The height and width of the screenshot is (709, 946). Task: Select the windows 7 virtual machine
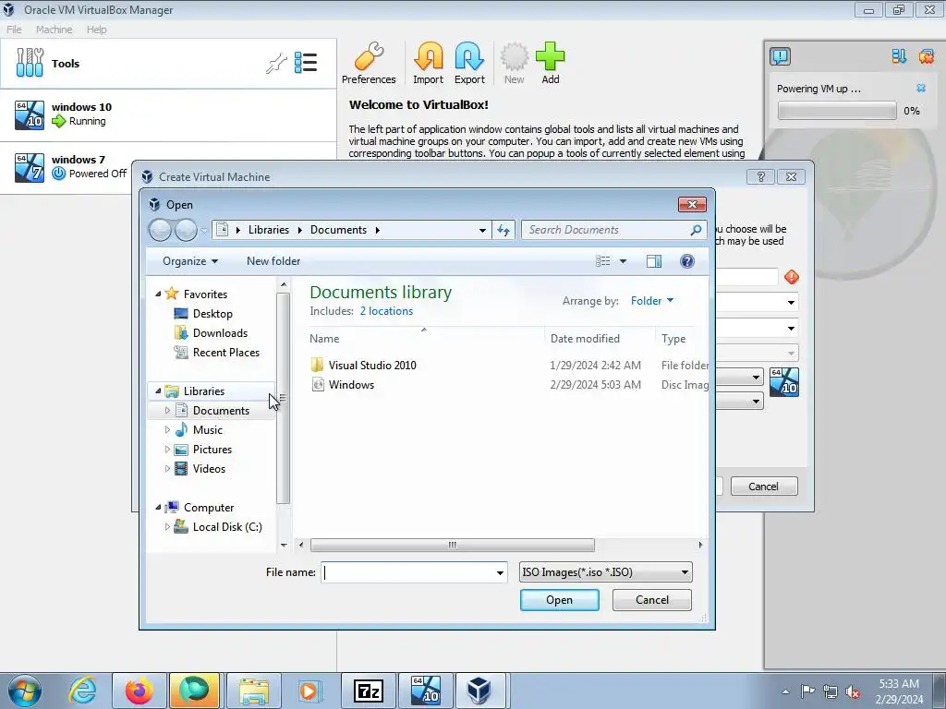[67, 167]
